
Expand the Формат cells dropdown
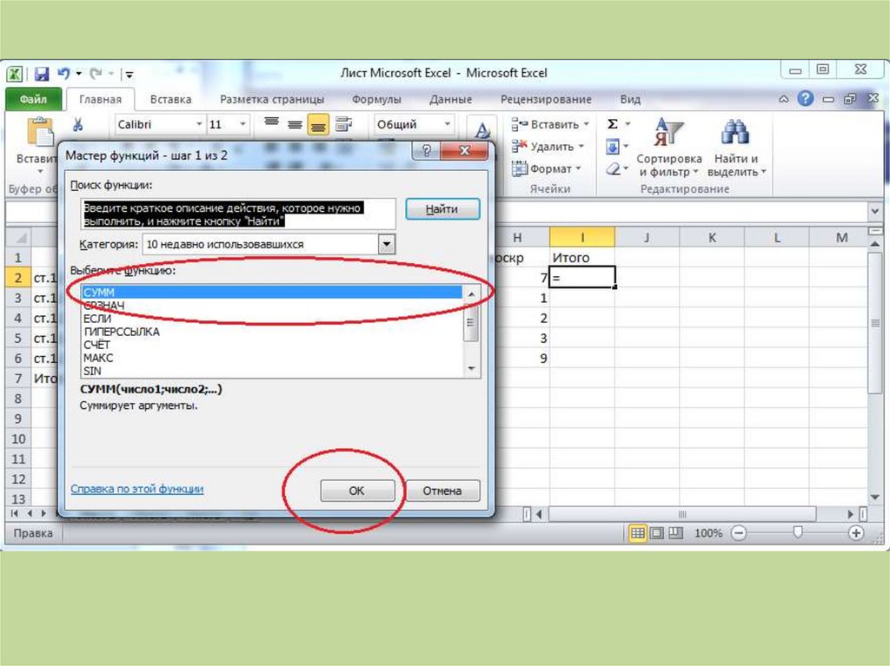pos(578,168)
